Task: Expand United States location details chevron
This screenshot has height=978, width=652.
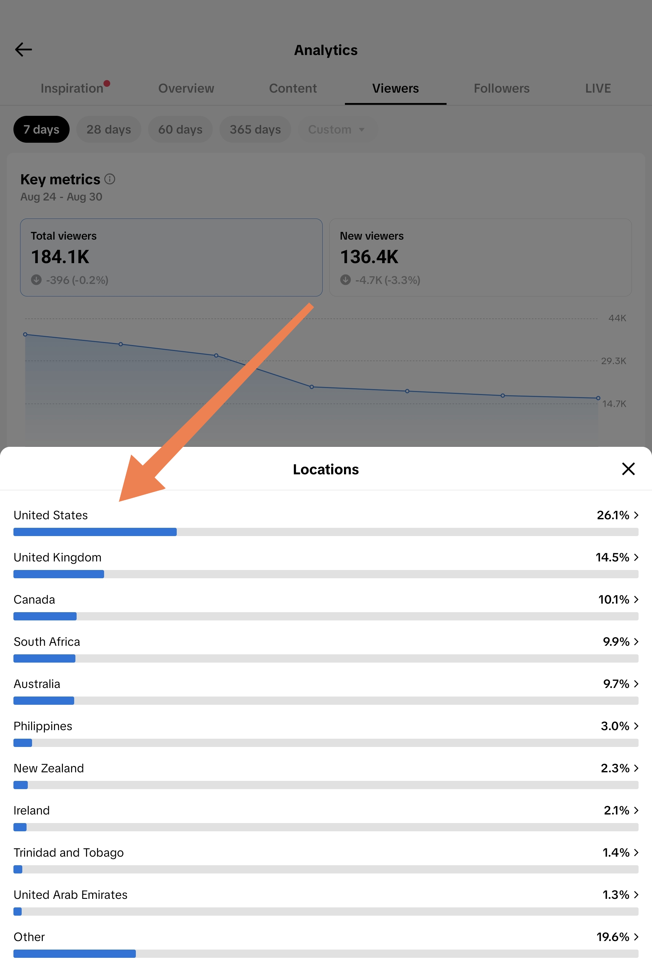Action: 636,515
